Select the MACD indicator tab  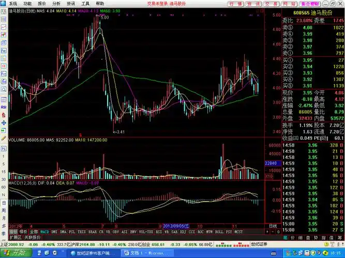point(45,232)
